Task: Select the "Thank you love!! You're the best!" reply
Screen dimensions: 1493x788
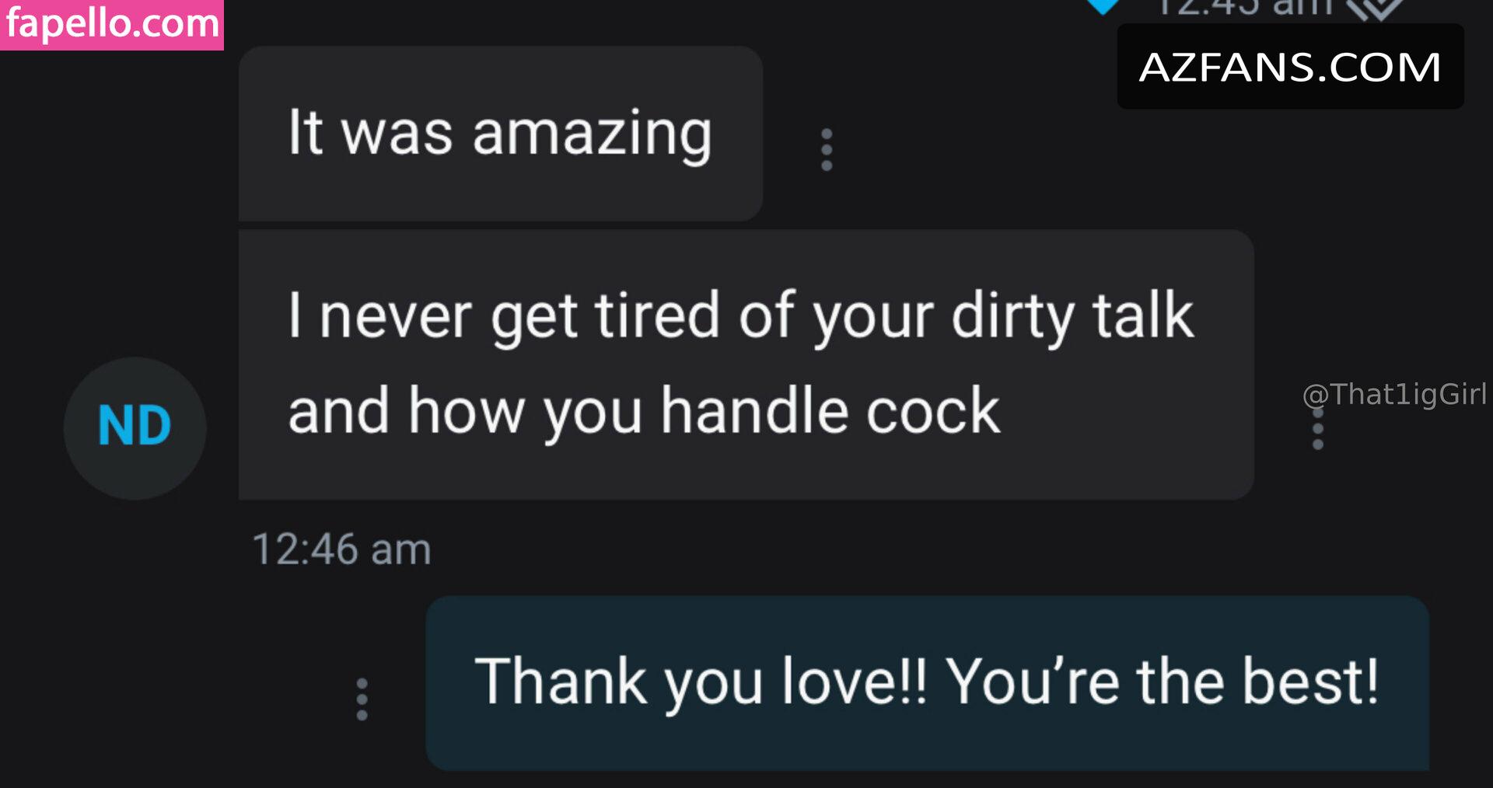Action: click(927, 683)
